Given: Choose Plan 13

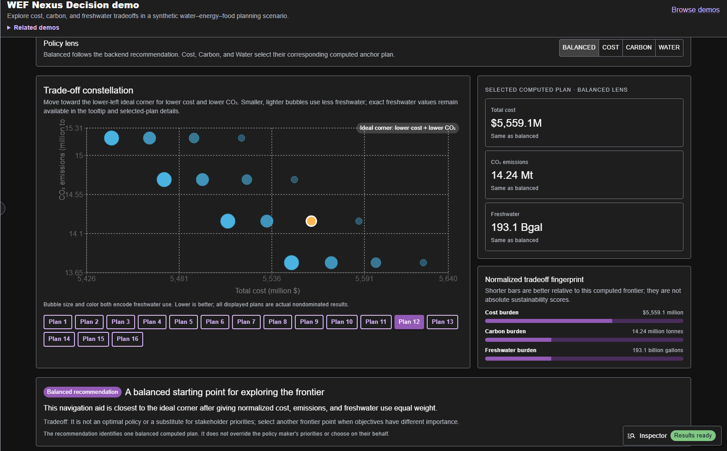Looking at the screenshot, I should [x=442, y=322].
